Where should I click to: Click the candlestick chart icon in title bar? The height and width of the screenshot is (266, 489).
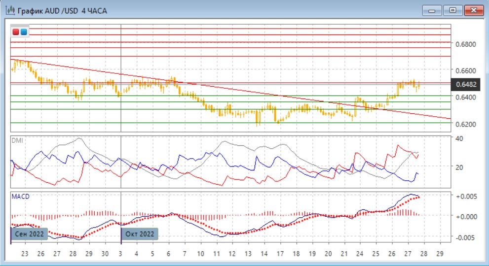pos(11,10)
